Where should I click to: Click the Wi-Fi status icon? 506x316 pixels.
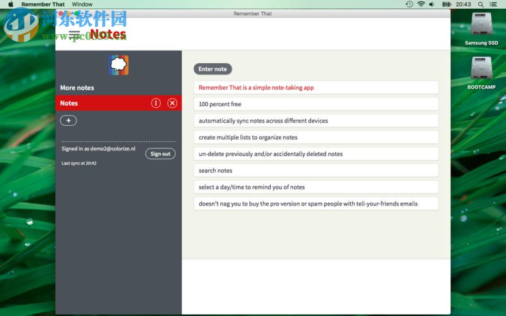421,4
